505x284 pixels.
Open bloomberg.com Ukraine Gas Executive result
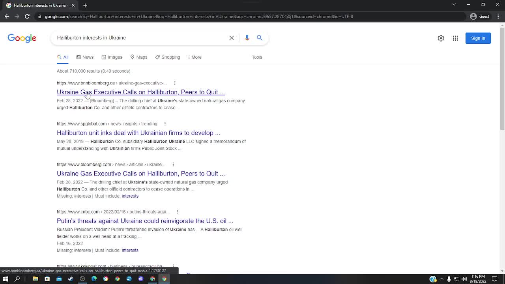pos(141,174)
